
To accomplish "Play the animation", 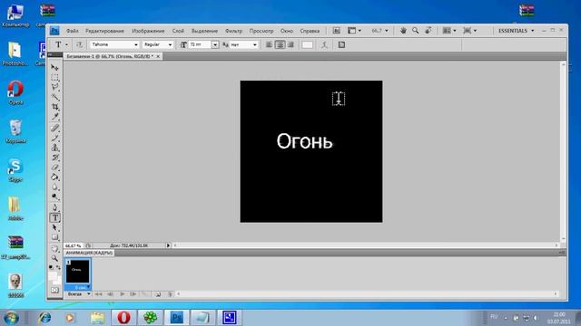I will 122,294.
